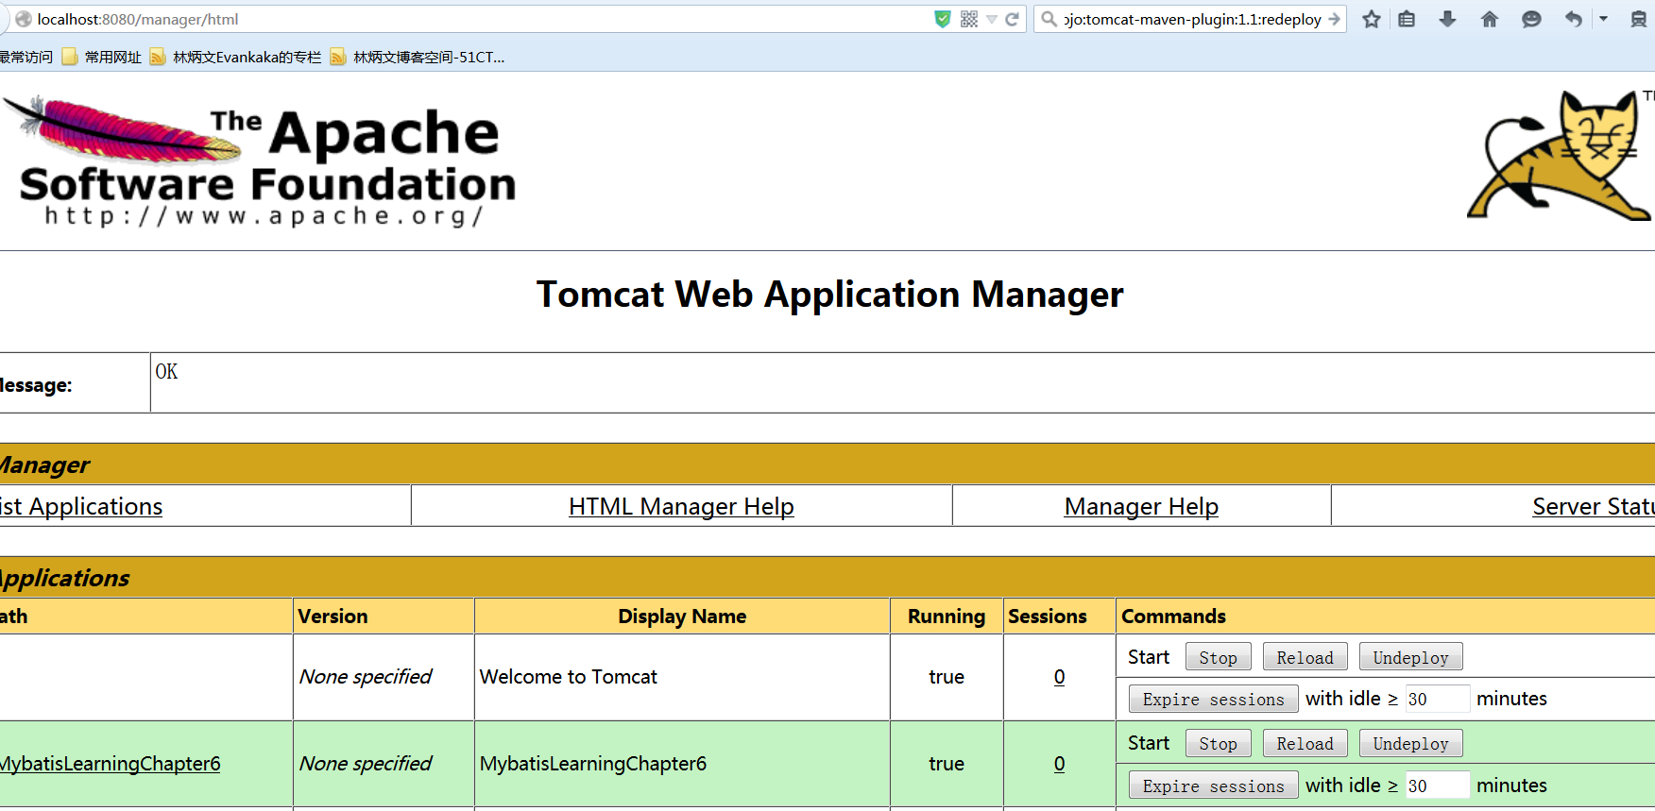
Task: Open the bookmarks list icon
Action: tap(1407, 19)
